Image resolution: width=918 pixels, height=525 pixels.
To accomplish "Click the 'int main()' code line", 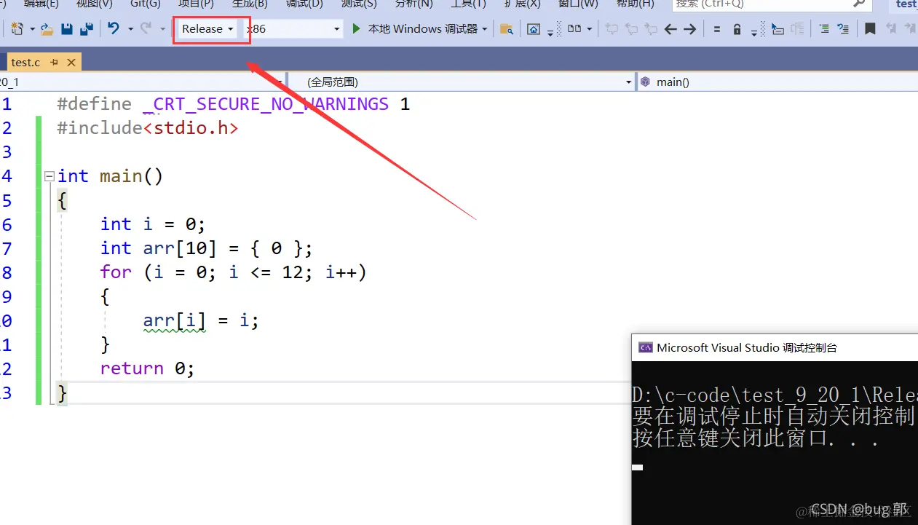I will click(110, 176).
